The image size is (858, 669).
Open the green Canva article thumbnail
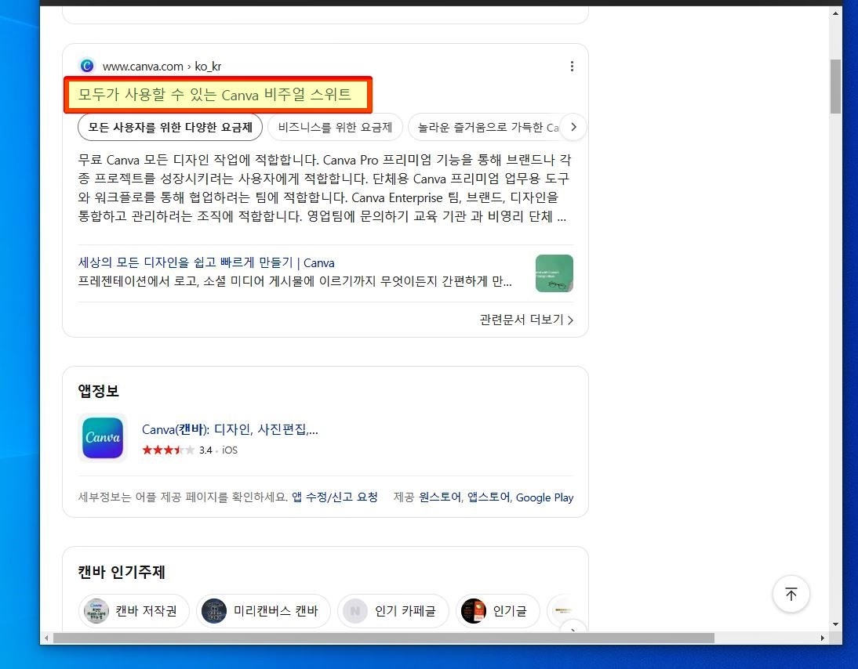[554, 273]
